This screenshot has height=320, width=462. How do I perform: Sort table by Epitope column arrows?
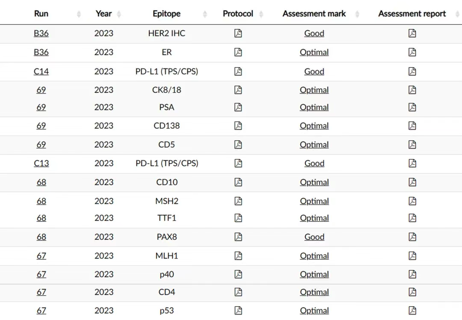(205, 14)
